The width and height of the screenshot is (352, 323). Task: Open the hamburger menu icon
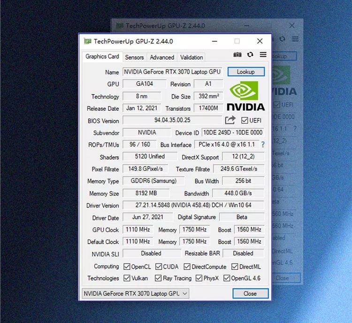[x=263, y=55]
